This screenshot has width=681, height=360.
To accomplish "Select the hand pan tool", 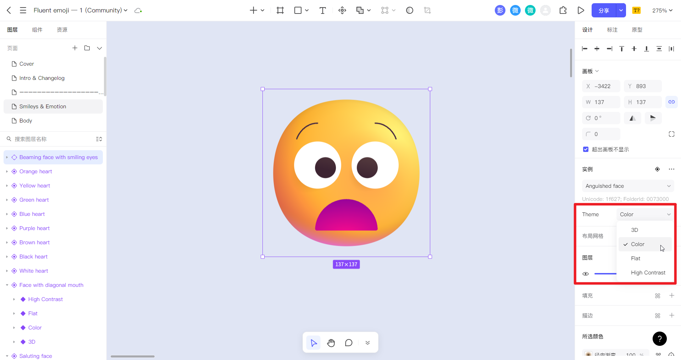I will (331, 343).
